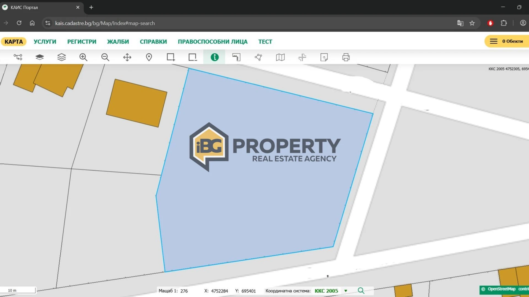Open the browser translate page icon
Screen dimensions: 529x297
coord(460,23)
